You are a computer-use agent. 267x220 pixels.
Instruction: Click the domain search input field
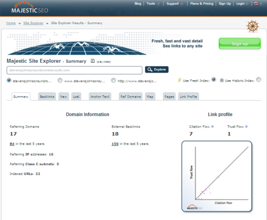74,70
